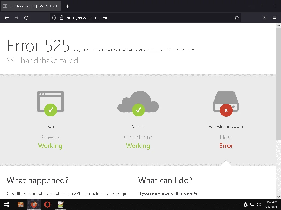Click the forward navigation arrow
Screen dimensions: 281x210
[x=16, y=18]
